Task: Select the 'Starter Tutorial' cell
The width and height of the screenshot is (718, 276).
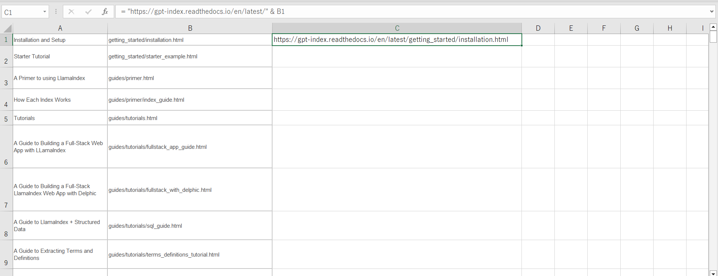Action: pos(60,56)
